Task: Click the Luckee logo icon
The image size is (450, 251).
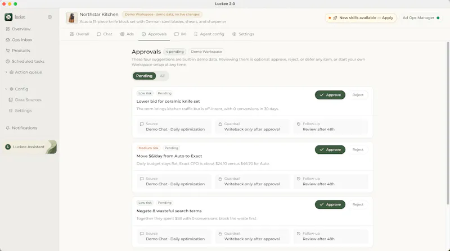Action: [x=8, y=17]
